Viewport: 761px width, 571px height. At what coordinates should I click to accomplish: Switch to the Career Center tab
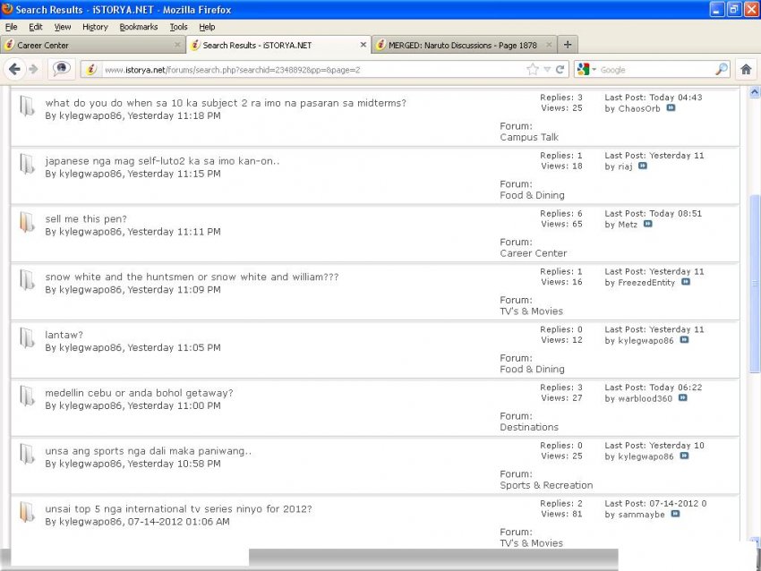90,45
